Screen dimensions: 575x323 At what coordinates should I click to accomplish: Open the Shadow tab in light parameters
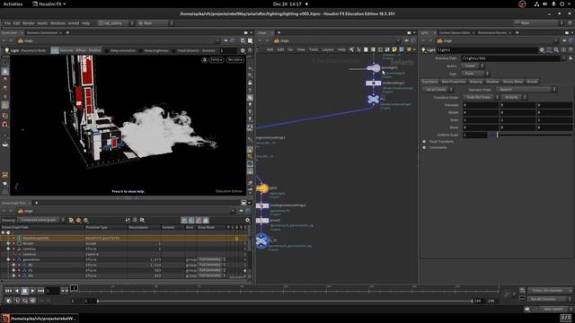click(x=492, y=82)
